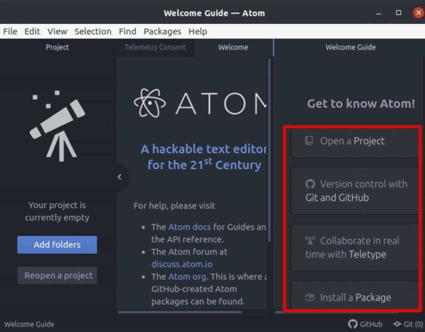Follow the discuss.atom.io link

[182, 264]
